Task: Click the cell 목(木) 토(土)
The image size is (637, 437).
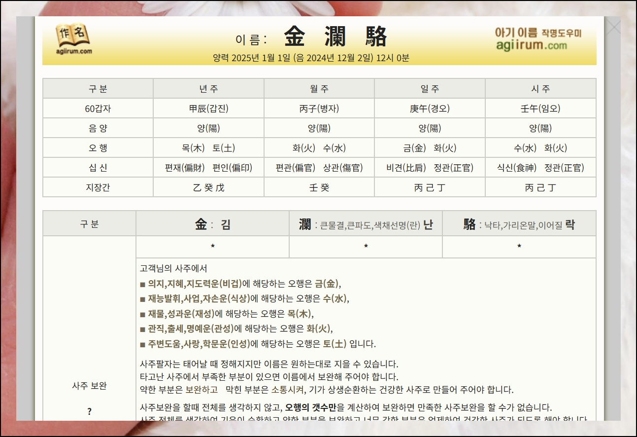Action: 208,148
